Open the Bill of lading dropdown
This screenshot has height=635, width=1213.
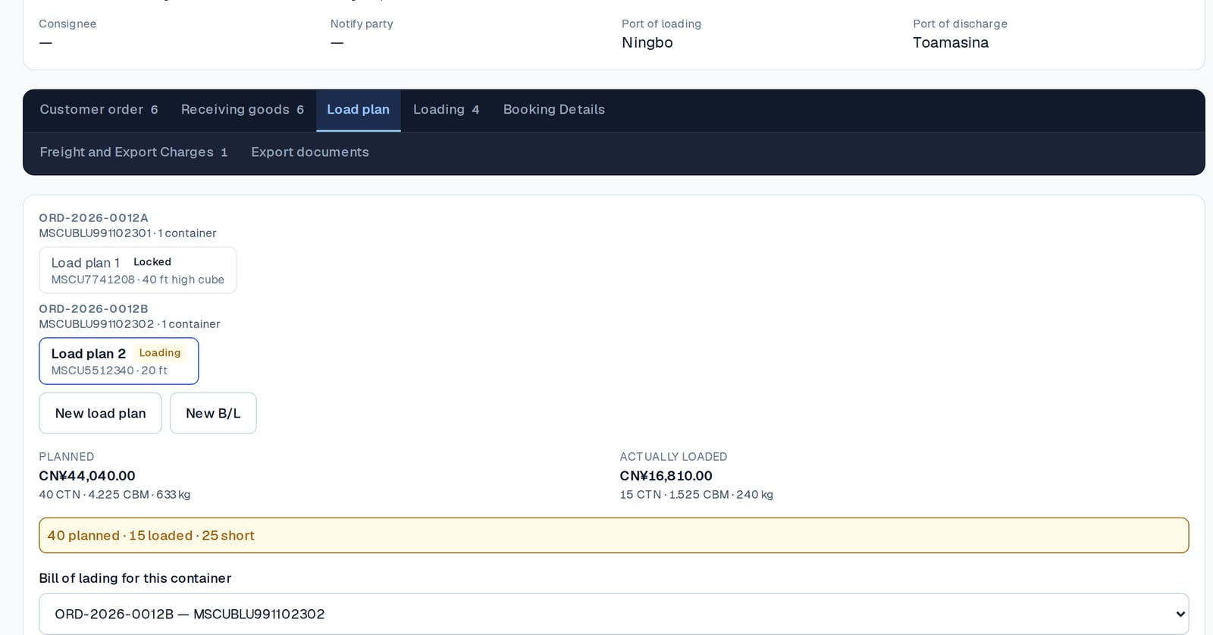613,614
